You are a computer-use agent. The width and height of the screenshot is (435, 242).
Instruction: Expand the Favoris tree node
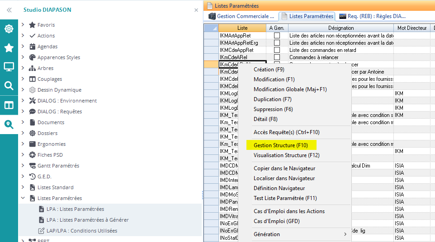(x=23, y=25)
